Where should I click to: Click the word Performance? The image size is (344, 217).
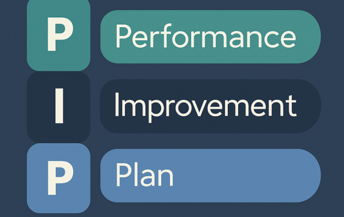[205, 37]
